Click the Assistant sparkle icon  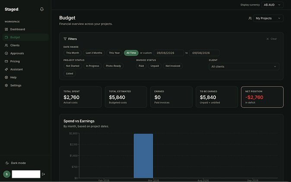pos(6,69)
